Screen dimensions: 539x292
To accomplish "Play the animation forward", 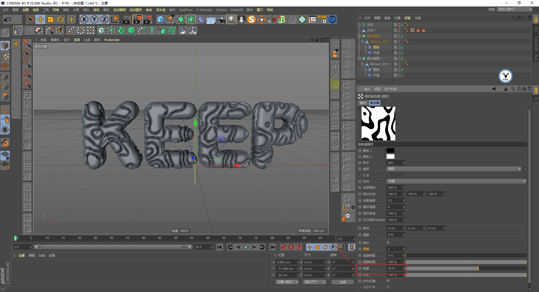I will click(x=246, y=247).
